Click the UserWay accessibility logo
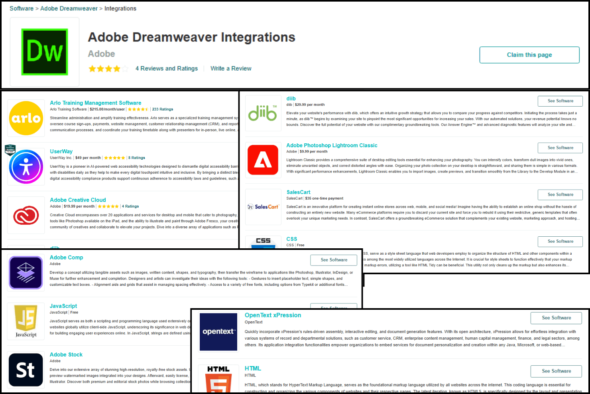590x394 pixels. click(26, 167)
